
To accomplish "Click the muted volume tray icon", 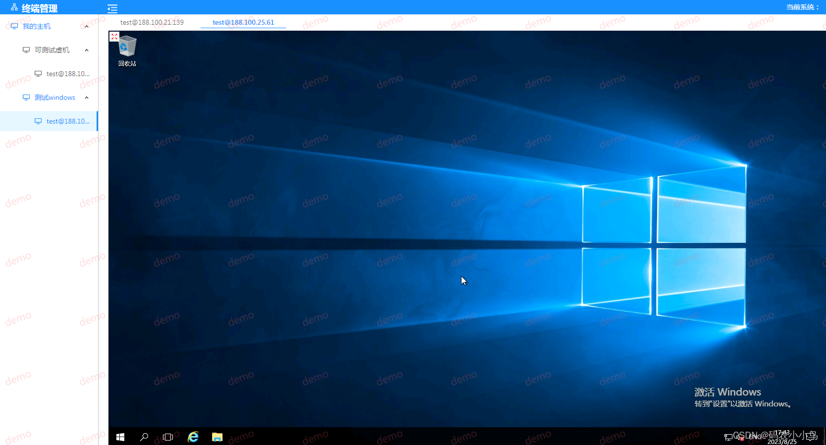I will (740, 437).
